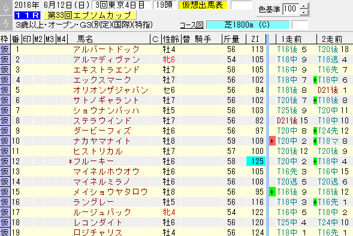Click 斤量 59 for ナカヤマナイト
Screen dimensions: 353x236
(231, 141)
